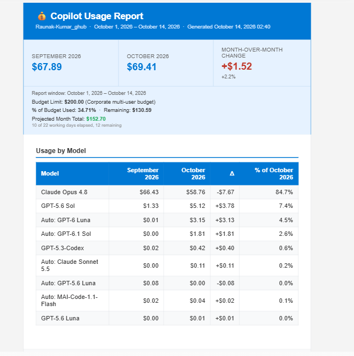
Task: Click the $3.15 October value
Action: 197,220
